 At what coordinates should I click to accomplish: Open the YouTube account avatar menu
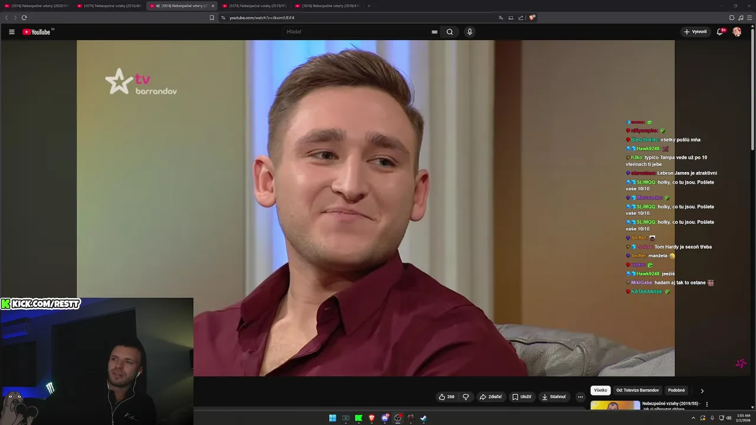[x=737, y=32]
